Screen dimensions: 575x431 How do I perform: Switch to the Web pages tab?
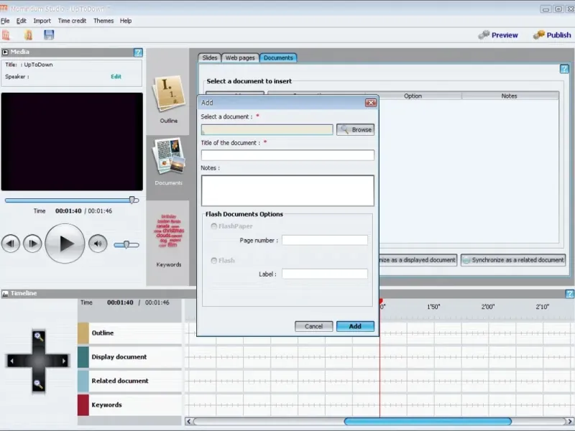(x=240, y=58)
